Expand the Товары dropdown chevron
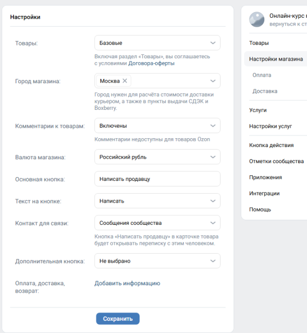Viewport: 307px width, 333px height. 213,43
